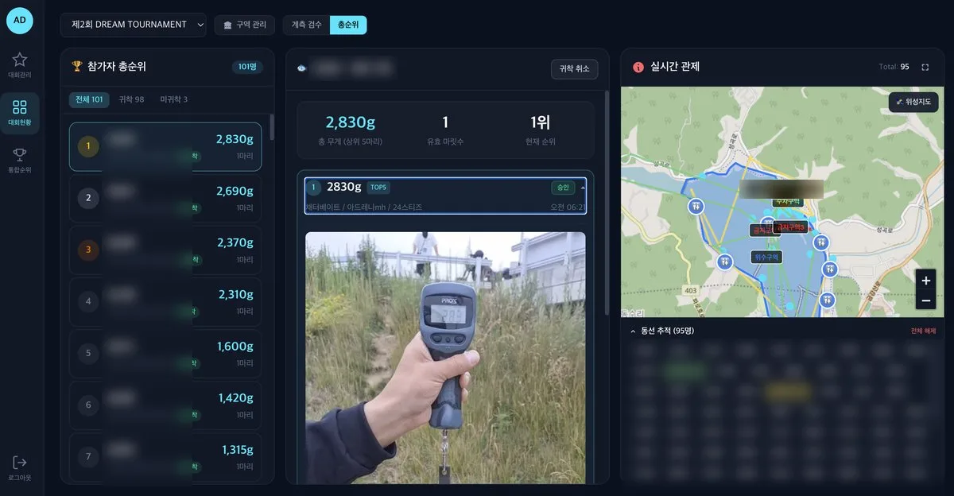
Task: Click 전체 해제 in the tracking section
Action: pos(923,331)
